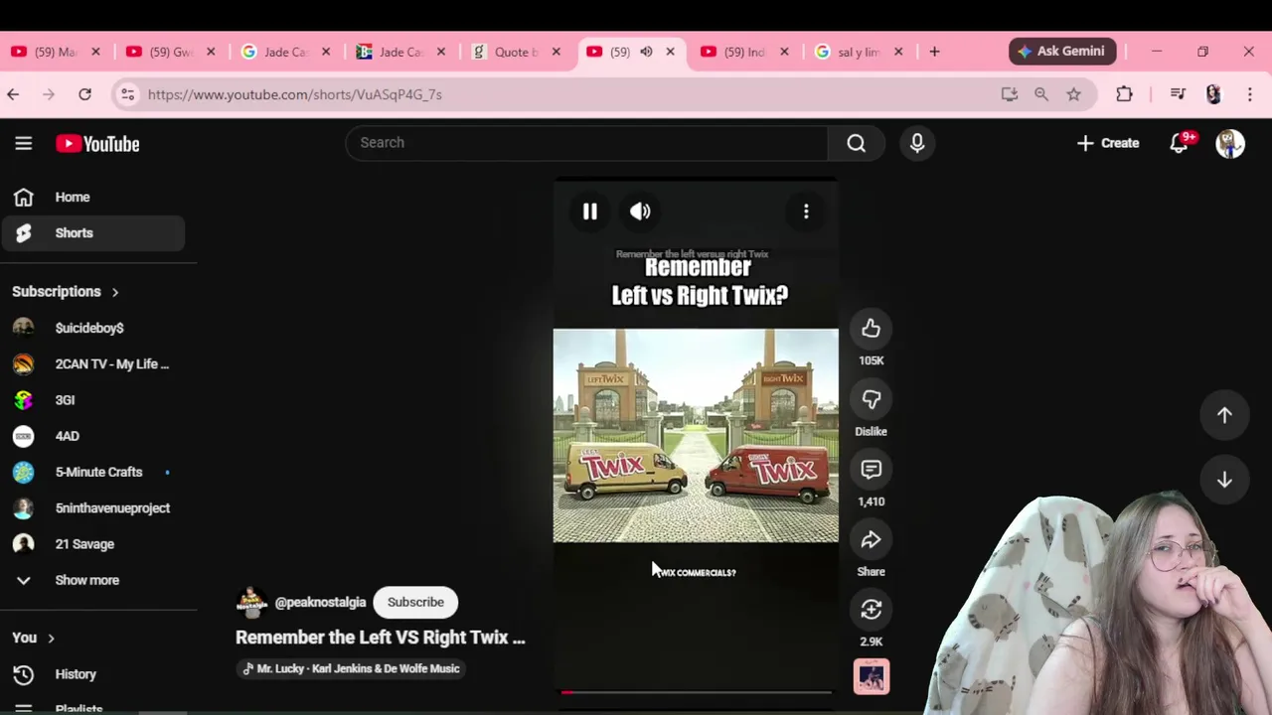Open the Remix option showing 2.9K

[x=871, y=610]
